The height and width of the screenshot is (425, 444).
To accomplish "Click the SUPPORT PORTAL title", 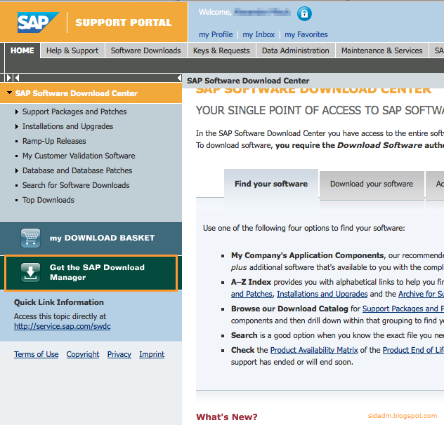I will [124, 22].
